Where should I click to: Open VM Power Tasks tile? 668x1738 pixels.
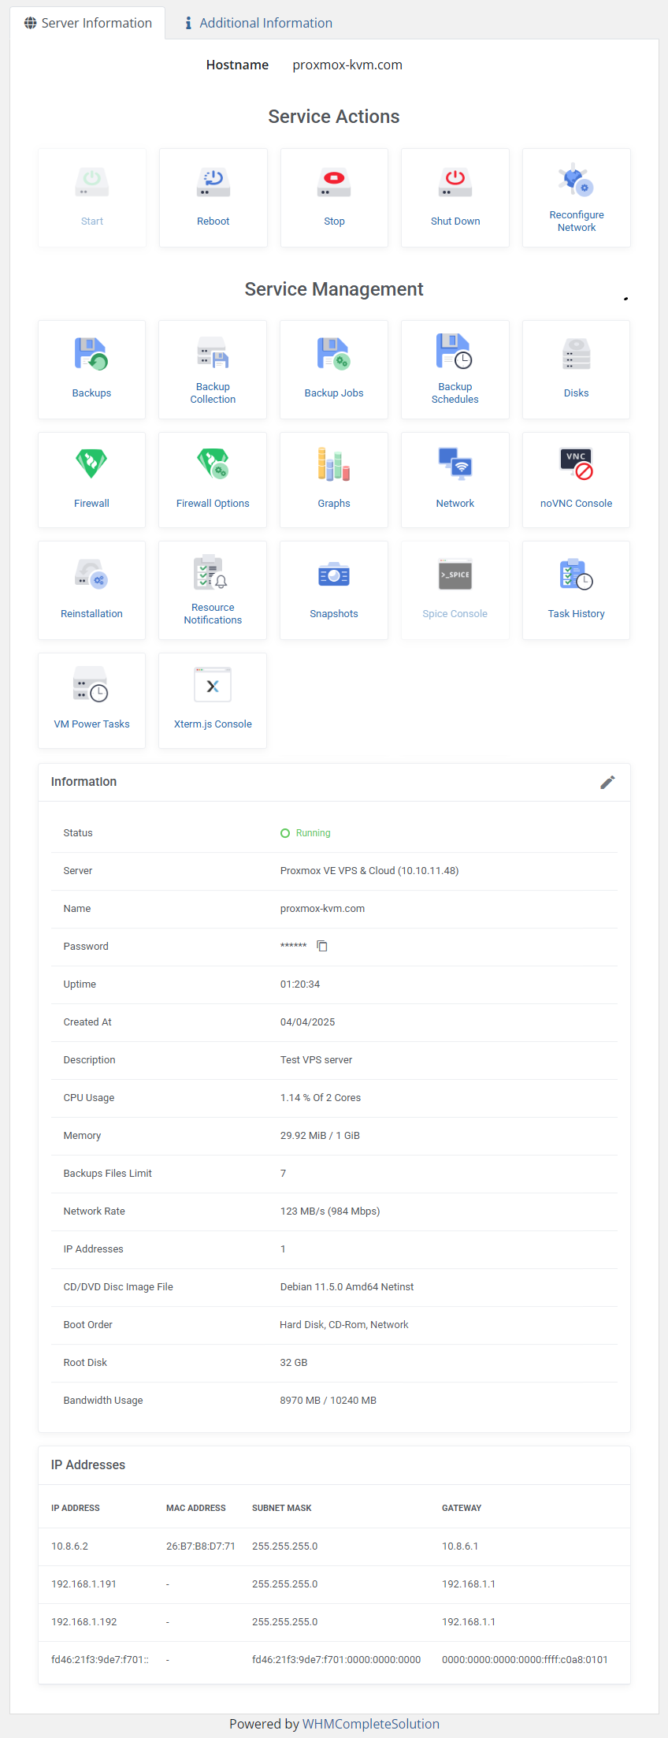point(91,701)
